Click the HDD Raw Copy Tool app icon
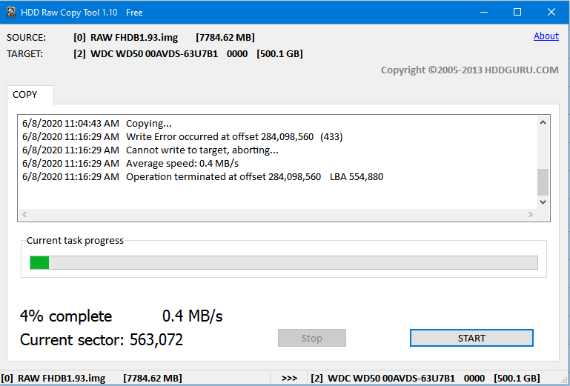 11,12
